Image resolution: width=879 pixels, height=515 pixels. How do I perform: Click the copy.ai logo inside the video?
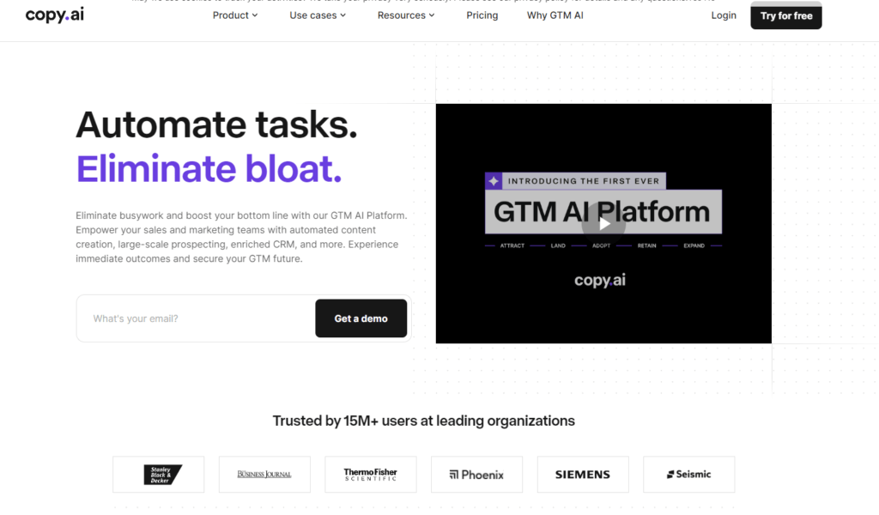pos(599,281)
